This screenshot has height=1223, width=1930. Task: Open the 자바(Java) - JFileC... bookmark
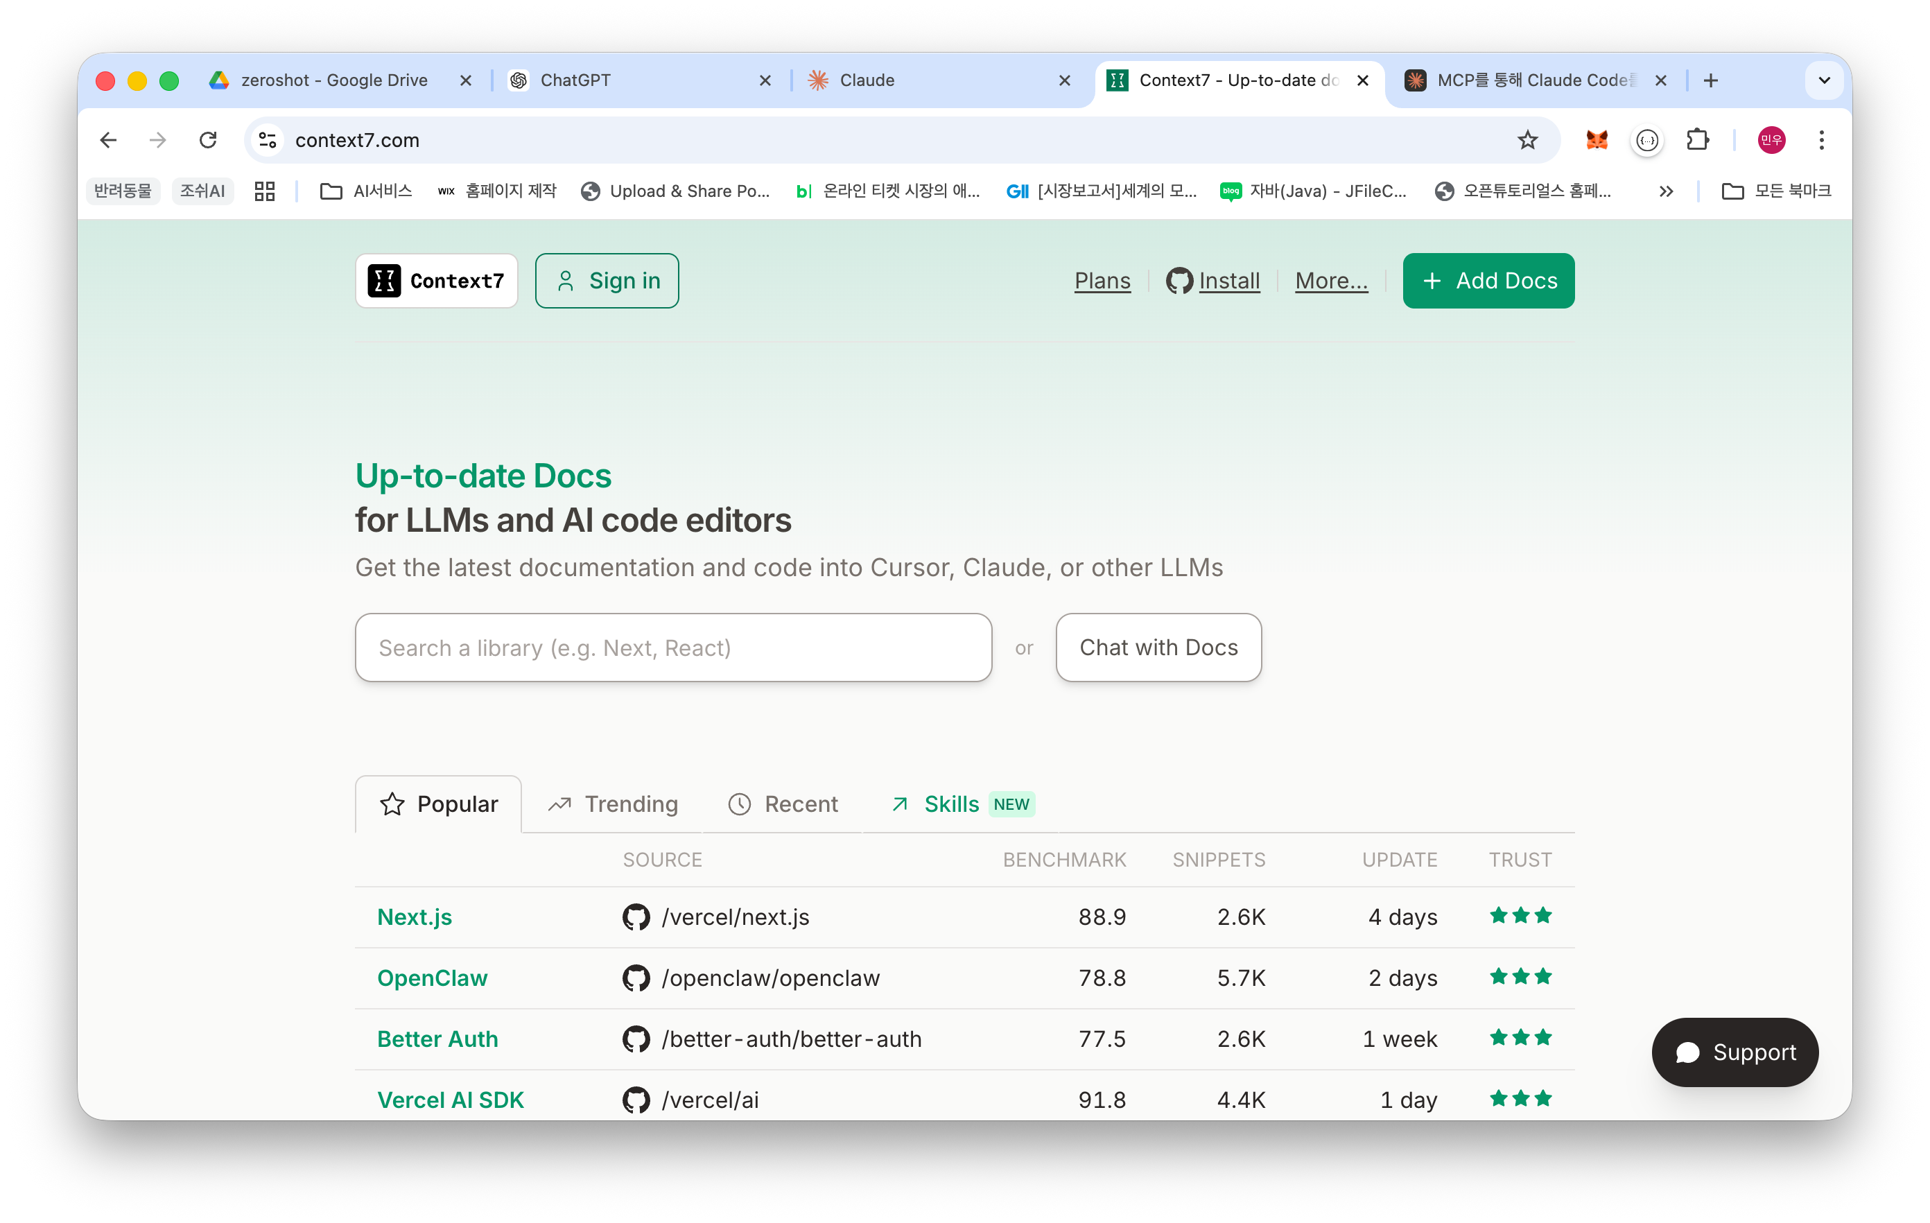[x=1313, y=191]
